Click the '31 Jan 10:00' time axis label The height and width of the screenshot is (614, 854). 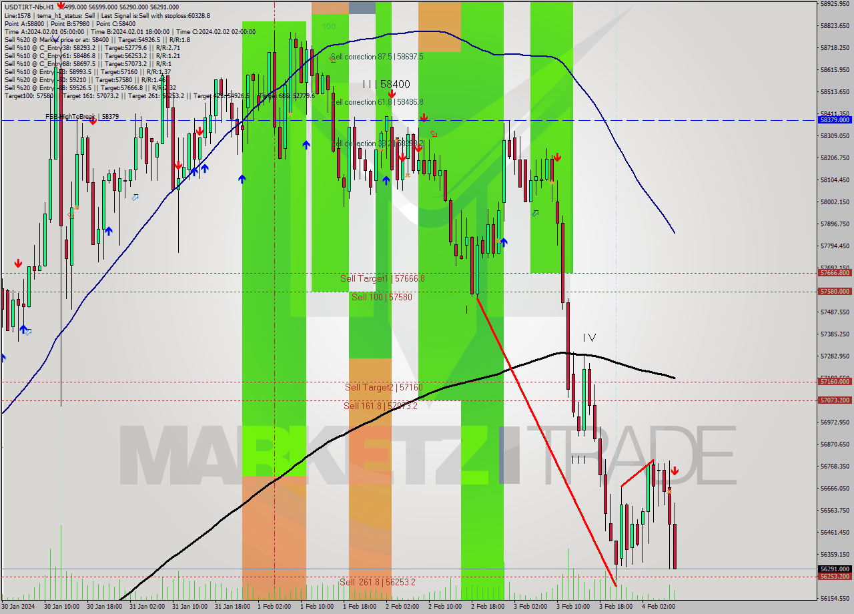click(x=189, y=607)
